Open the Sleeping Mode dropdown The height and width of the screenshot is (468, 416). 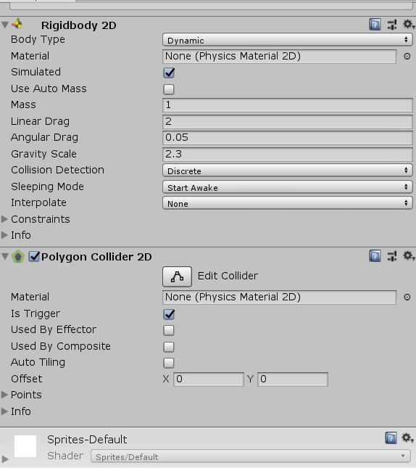[x=288, y=187]
